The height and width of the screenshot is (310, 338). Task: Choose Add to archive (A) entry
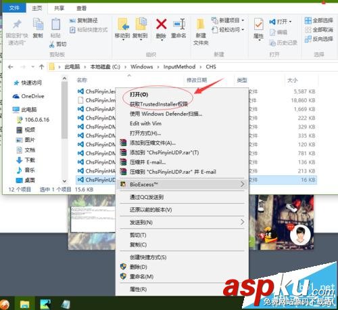coord(153,143)
